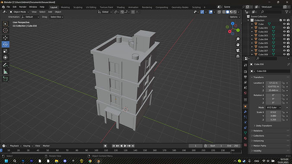292x164 pixels.
Task: Open the File menu
Action: click(x=8, y=7)
